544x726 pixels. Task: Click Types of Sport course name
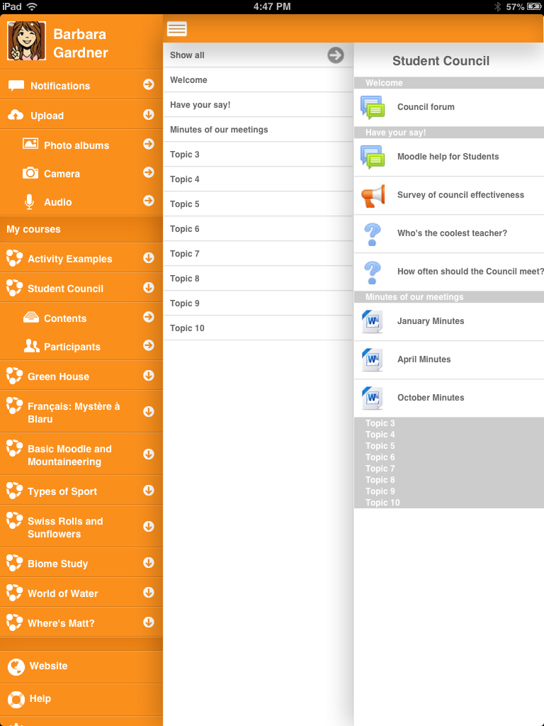[x=62, y=491]
